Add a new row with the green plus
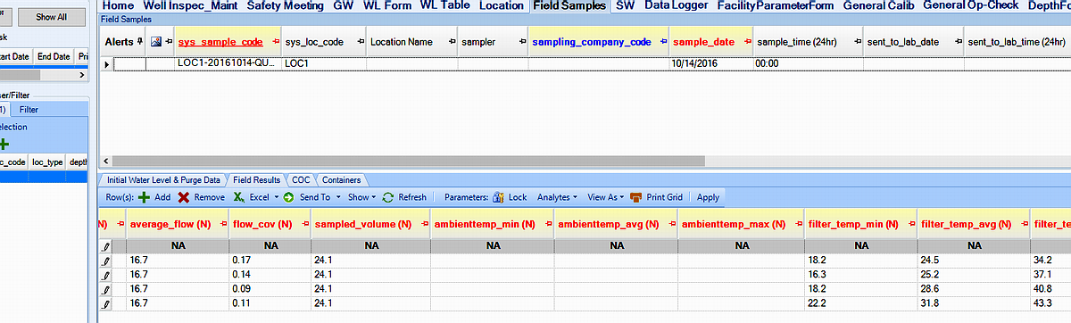This screenshot has width=1071, height=323. (x=154, y=197)
